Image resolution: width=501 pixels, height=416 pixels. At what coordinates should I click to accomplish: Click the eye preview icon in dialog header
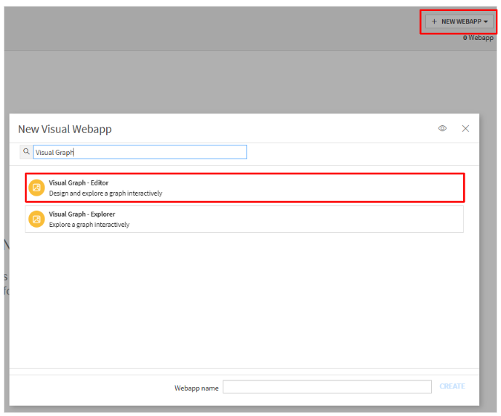[442, 129]
